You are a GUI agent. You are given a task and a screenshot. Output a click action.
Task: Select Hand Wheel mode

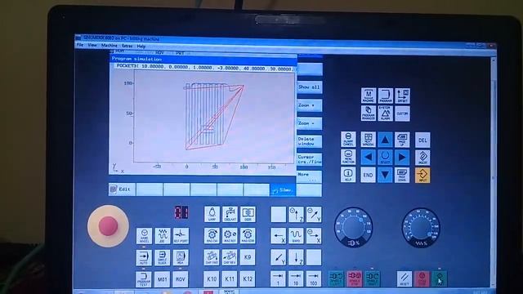coord(144,236)
